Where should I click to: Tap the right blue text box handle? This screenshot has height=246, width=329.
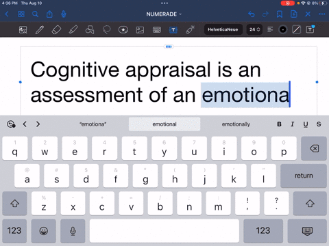tap(317, 82)
